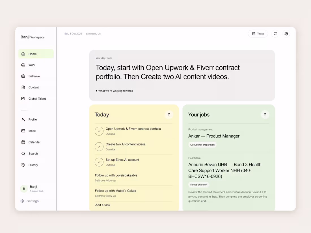This screenshot has height=233, width=311.
Task: Open Work section label
Action: pos(32,65)
